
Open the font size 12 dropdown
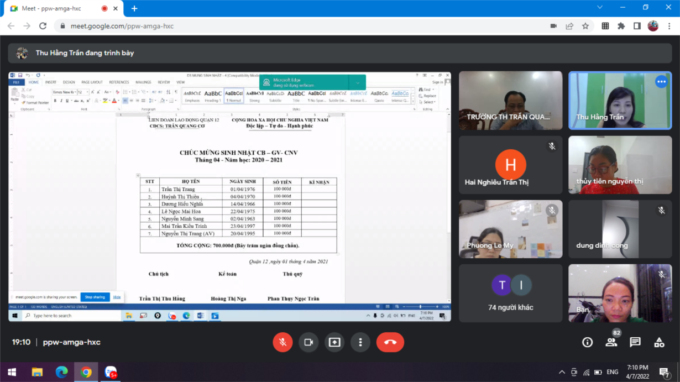point(87,92)
